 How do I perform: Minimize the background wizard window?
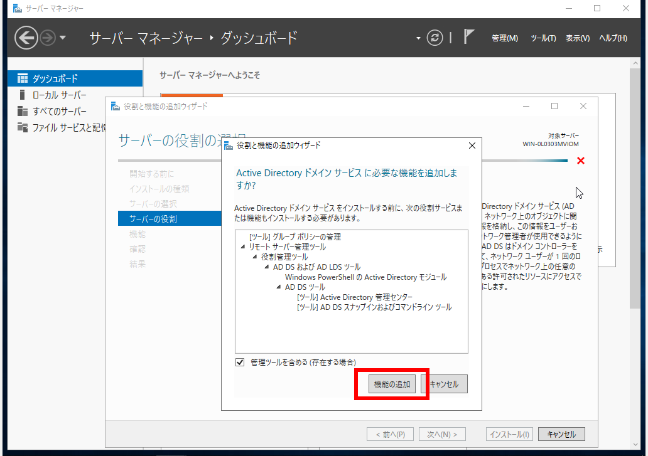[526, 106]
